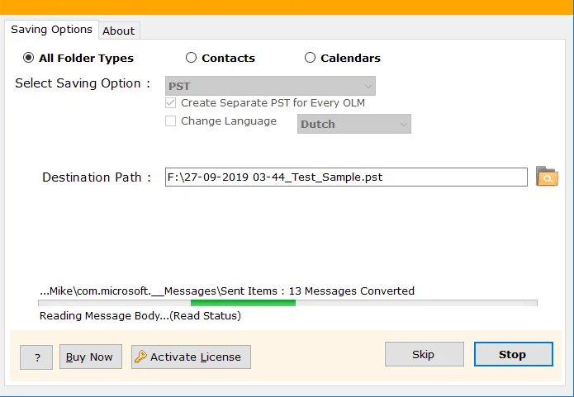Open the About tab
This screenshot has width=574, height=397.
119,31
